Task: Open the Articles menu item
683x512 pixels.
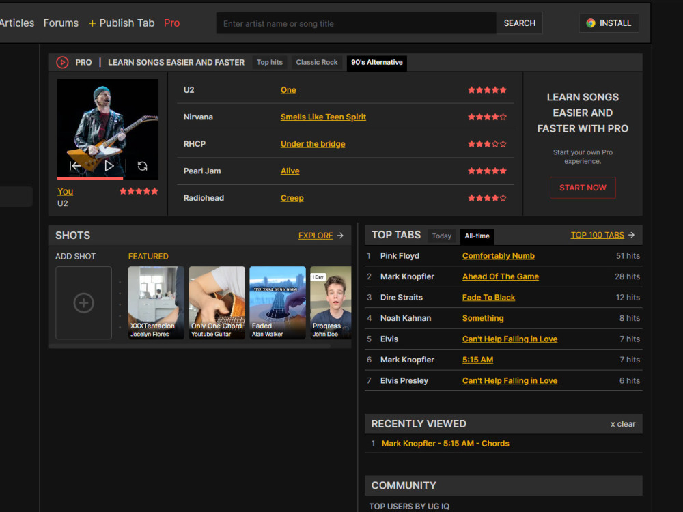Action: (x=16, y=23)
